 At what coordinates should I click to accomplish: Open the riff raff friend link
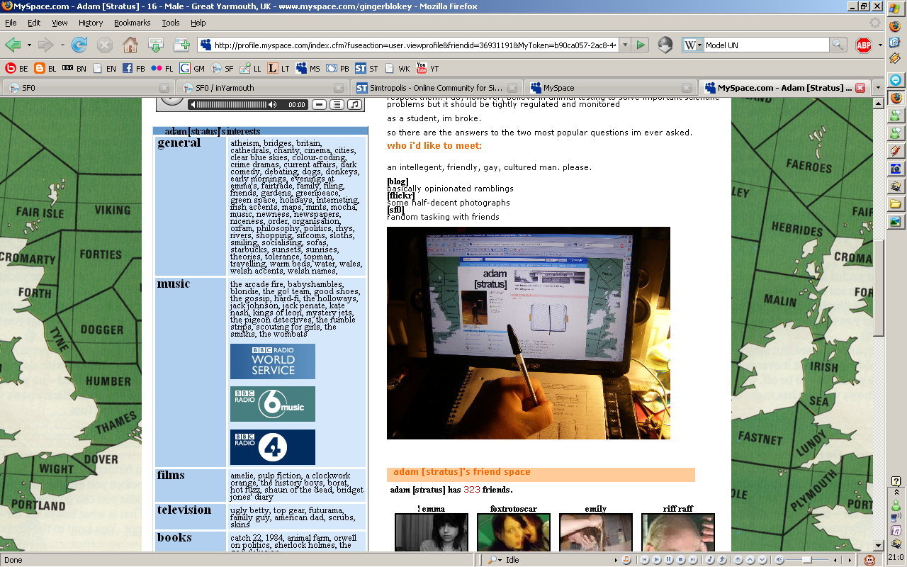pyautogui.click(x=678, y=508)
